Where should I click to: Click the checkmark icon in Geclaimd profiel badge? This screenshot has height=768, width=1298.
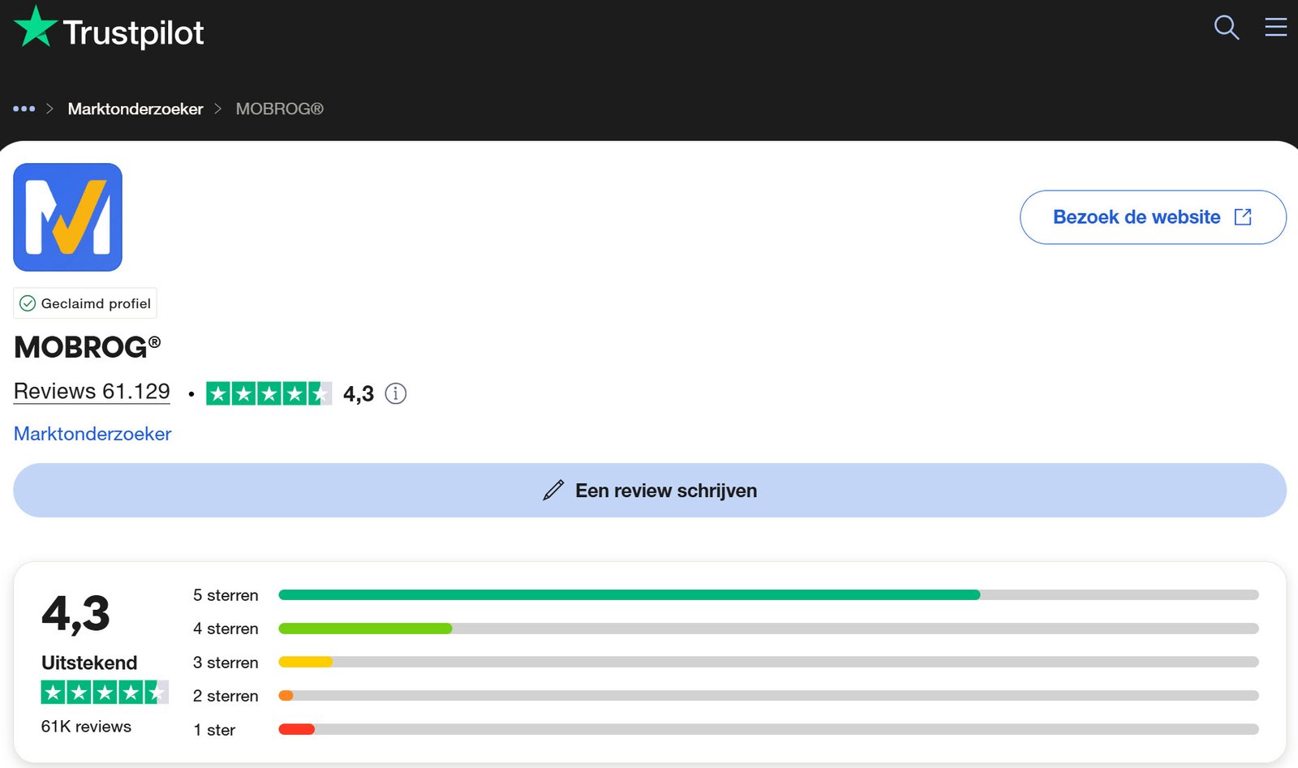coord(28,303)
